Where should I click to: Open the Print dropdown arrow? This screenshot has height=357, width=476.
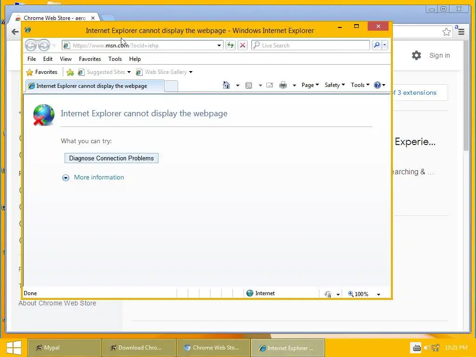point(294,86)
